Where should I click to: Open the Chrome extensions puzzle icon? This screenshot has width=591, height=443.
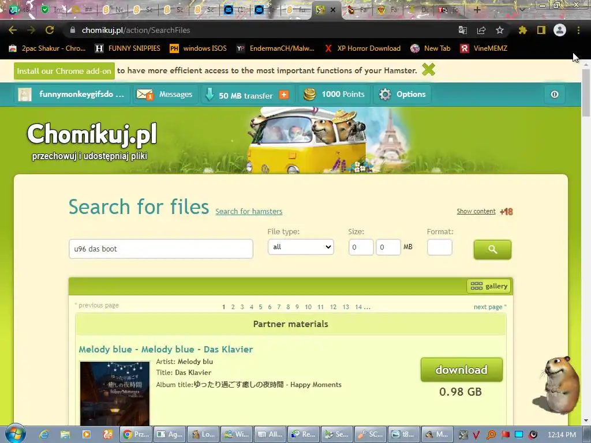point(523,30)
